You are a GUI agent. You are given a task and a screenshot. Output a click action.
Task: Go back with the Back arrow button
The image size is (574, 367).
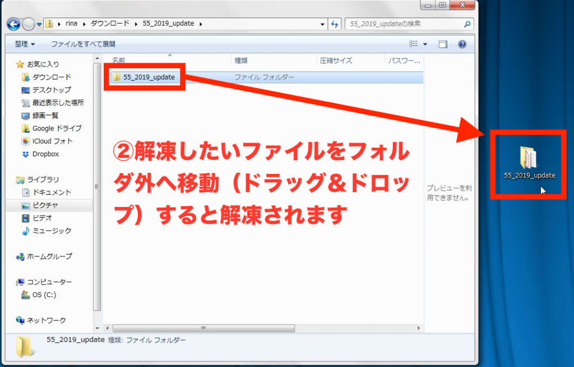[13, 25]
